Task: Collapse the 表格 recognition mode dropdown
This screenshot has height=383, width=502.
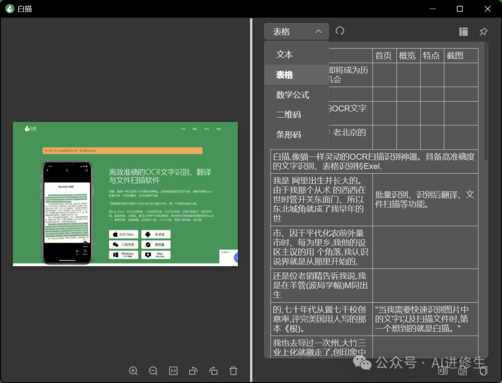Action: 297,31
